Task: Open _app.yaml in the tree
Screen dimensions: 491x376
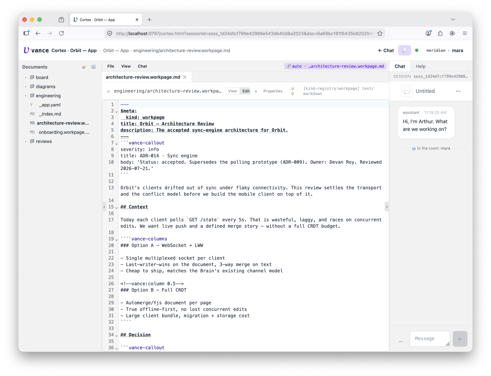Action: [49, 105]
